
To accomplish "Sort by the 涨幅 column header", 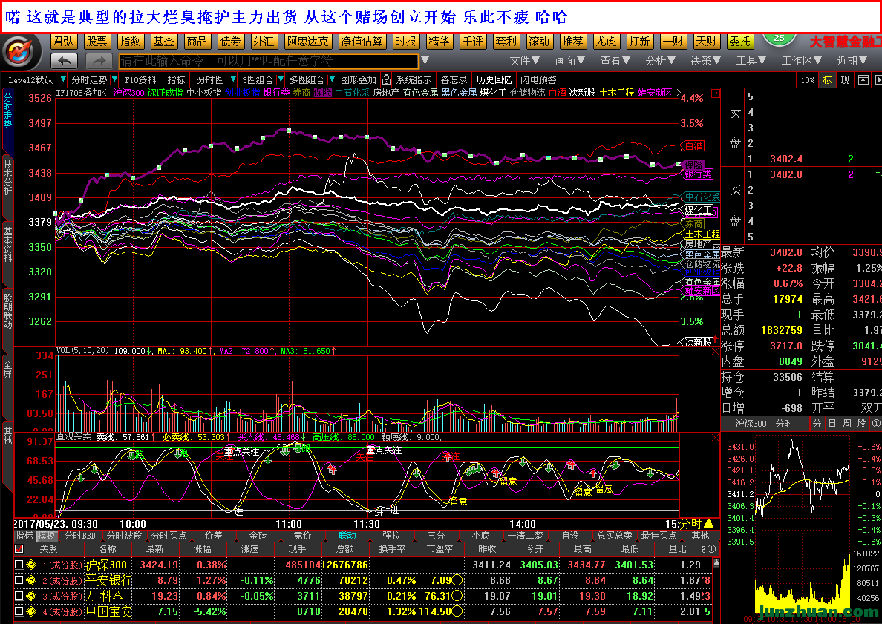I will [x=203, y=548].
